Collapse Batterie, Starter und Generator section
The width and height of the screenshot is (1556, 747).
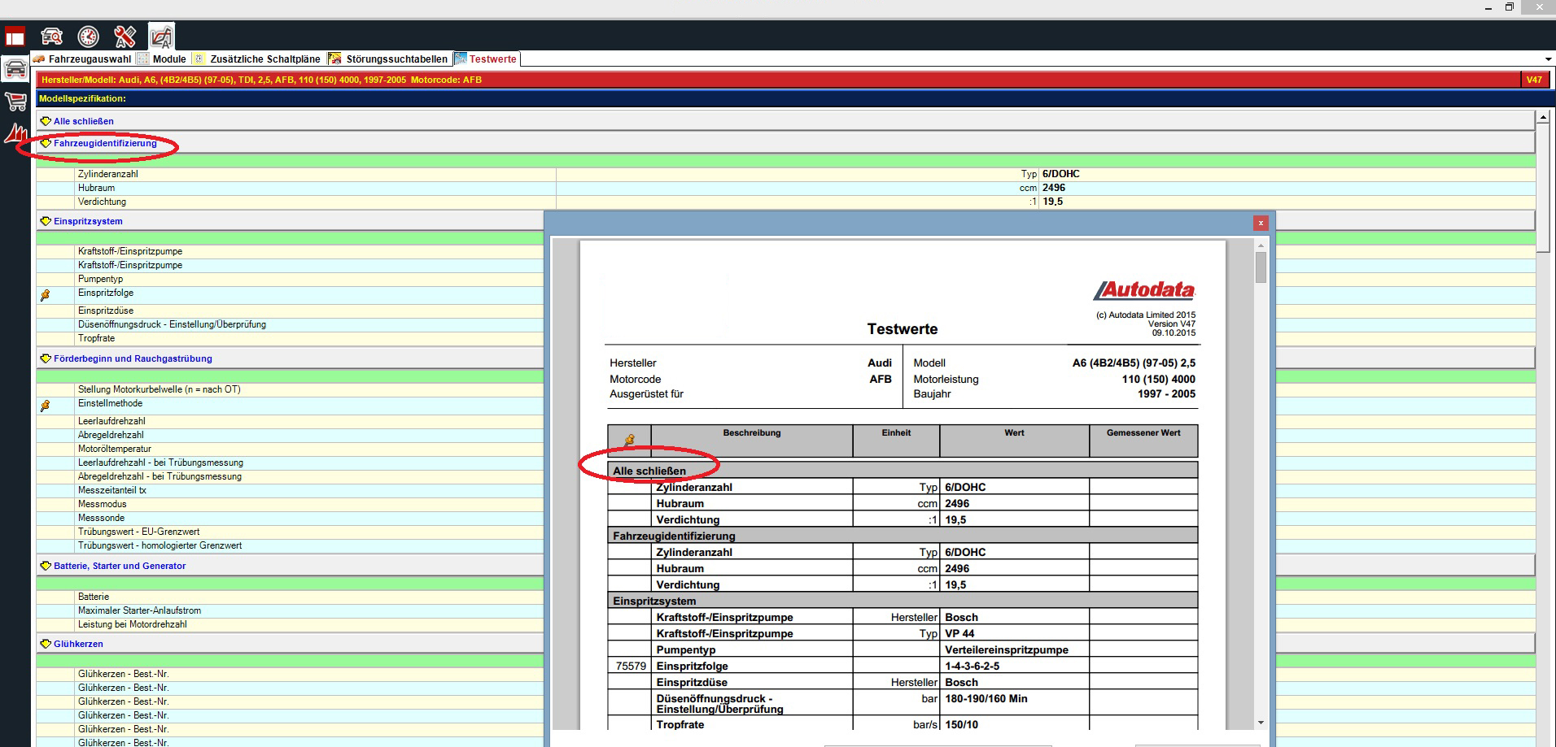[x=120, y=566]
